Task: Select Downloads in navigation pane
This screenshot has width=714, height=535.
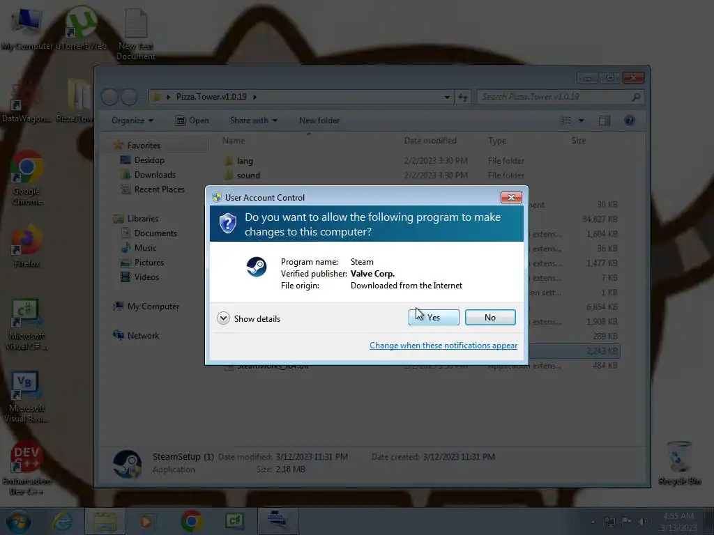Action: (x=154, y=175)
